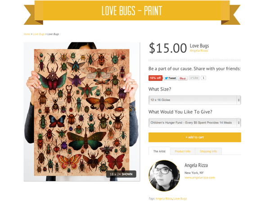
Task: Switch to the Product Info tab
Action: (183, 151)
